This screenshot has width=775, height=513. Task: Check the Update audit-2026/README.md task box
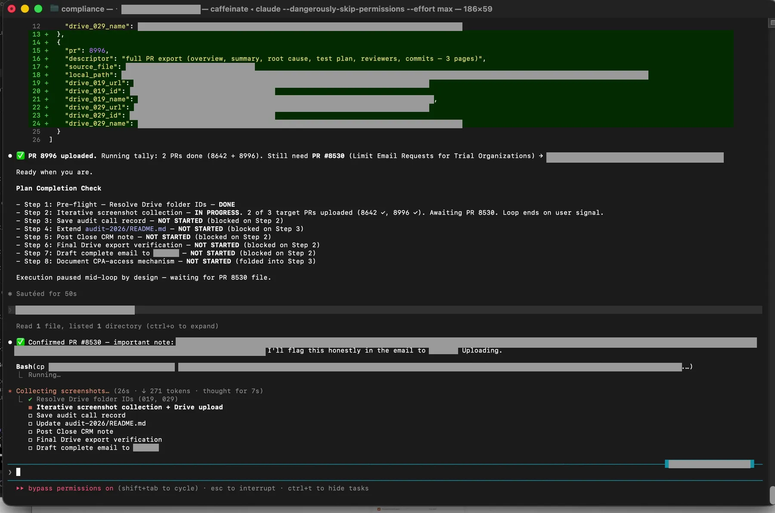pos(30,424)
